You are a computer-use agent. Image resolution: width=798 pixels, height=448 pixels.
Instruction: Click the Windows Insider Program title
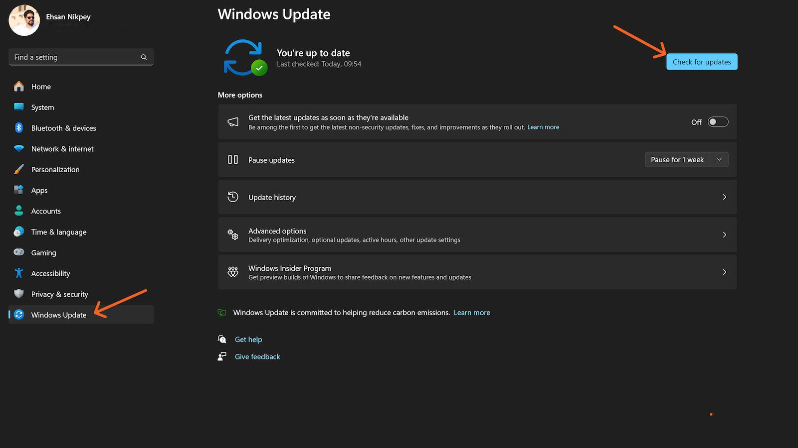290,268
